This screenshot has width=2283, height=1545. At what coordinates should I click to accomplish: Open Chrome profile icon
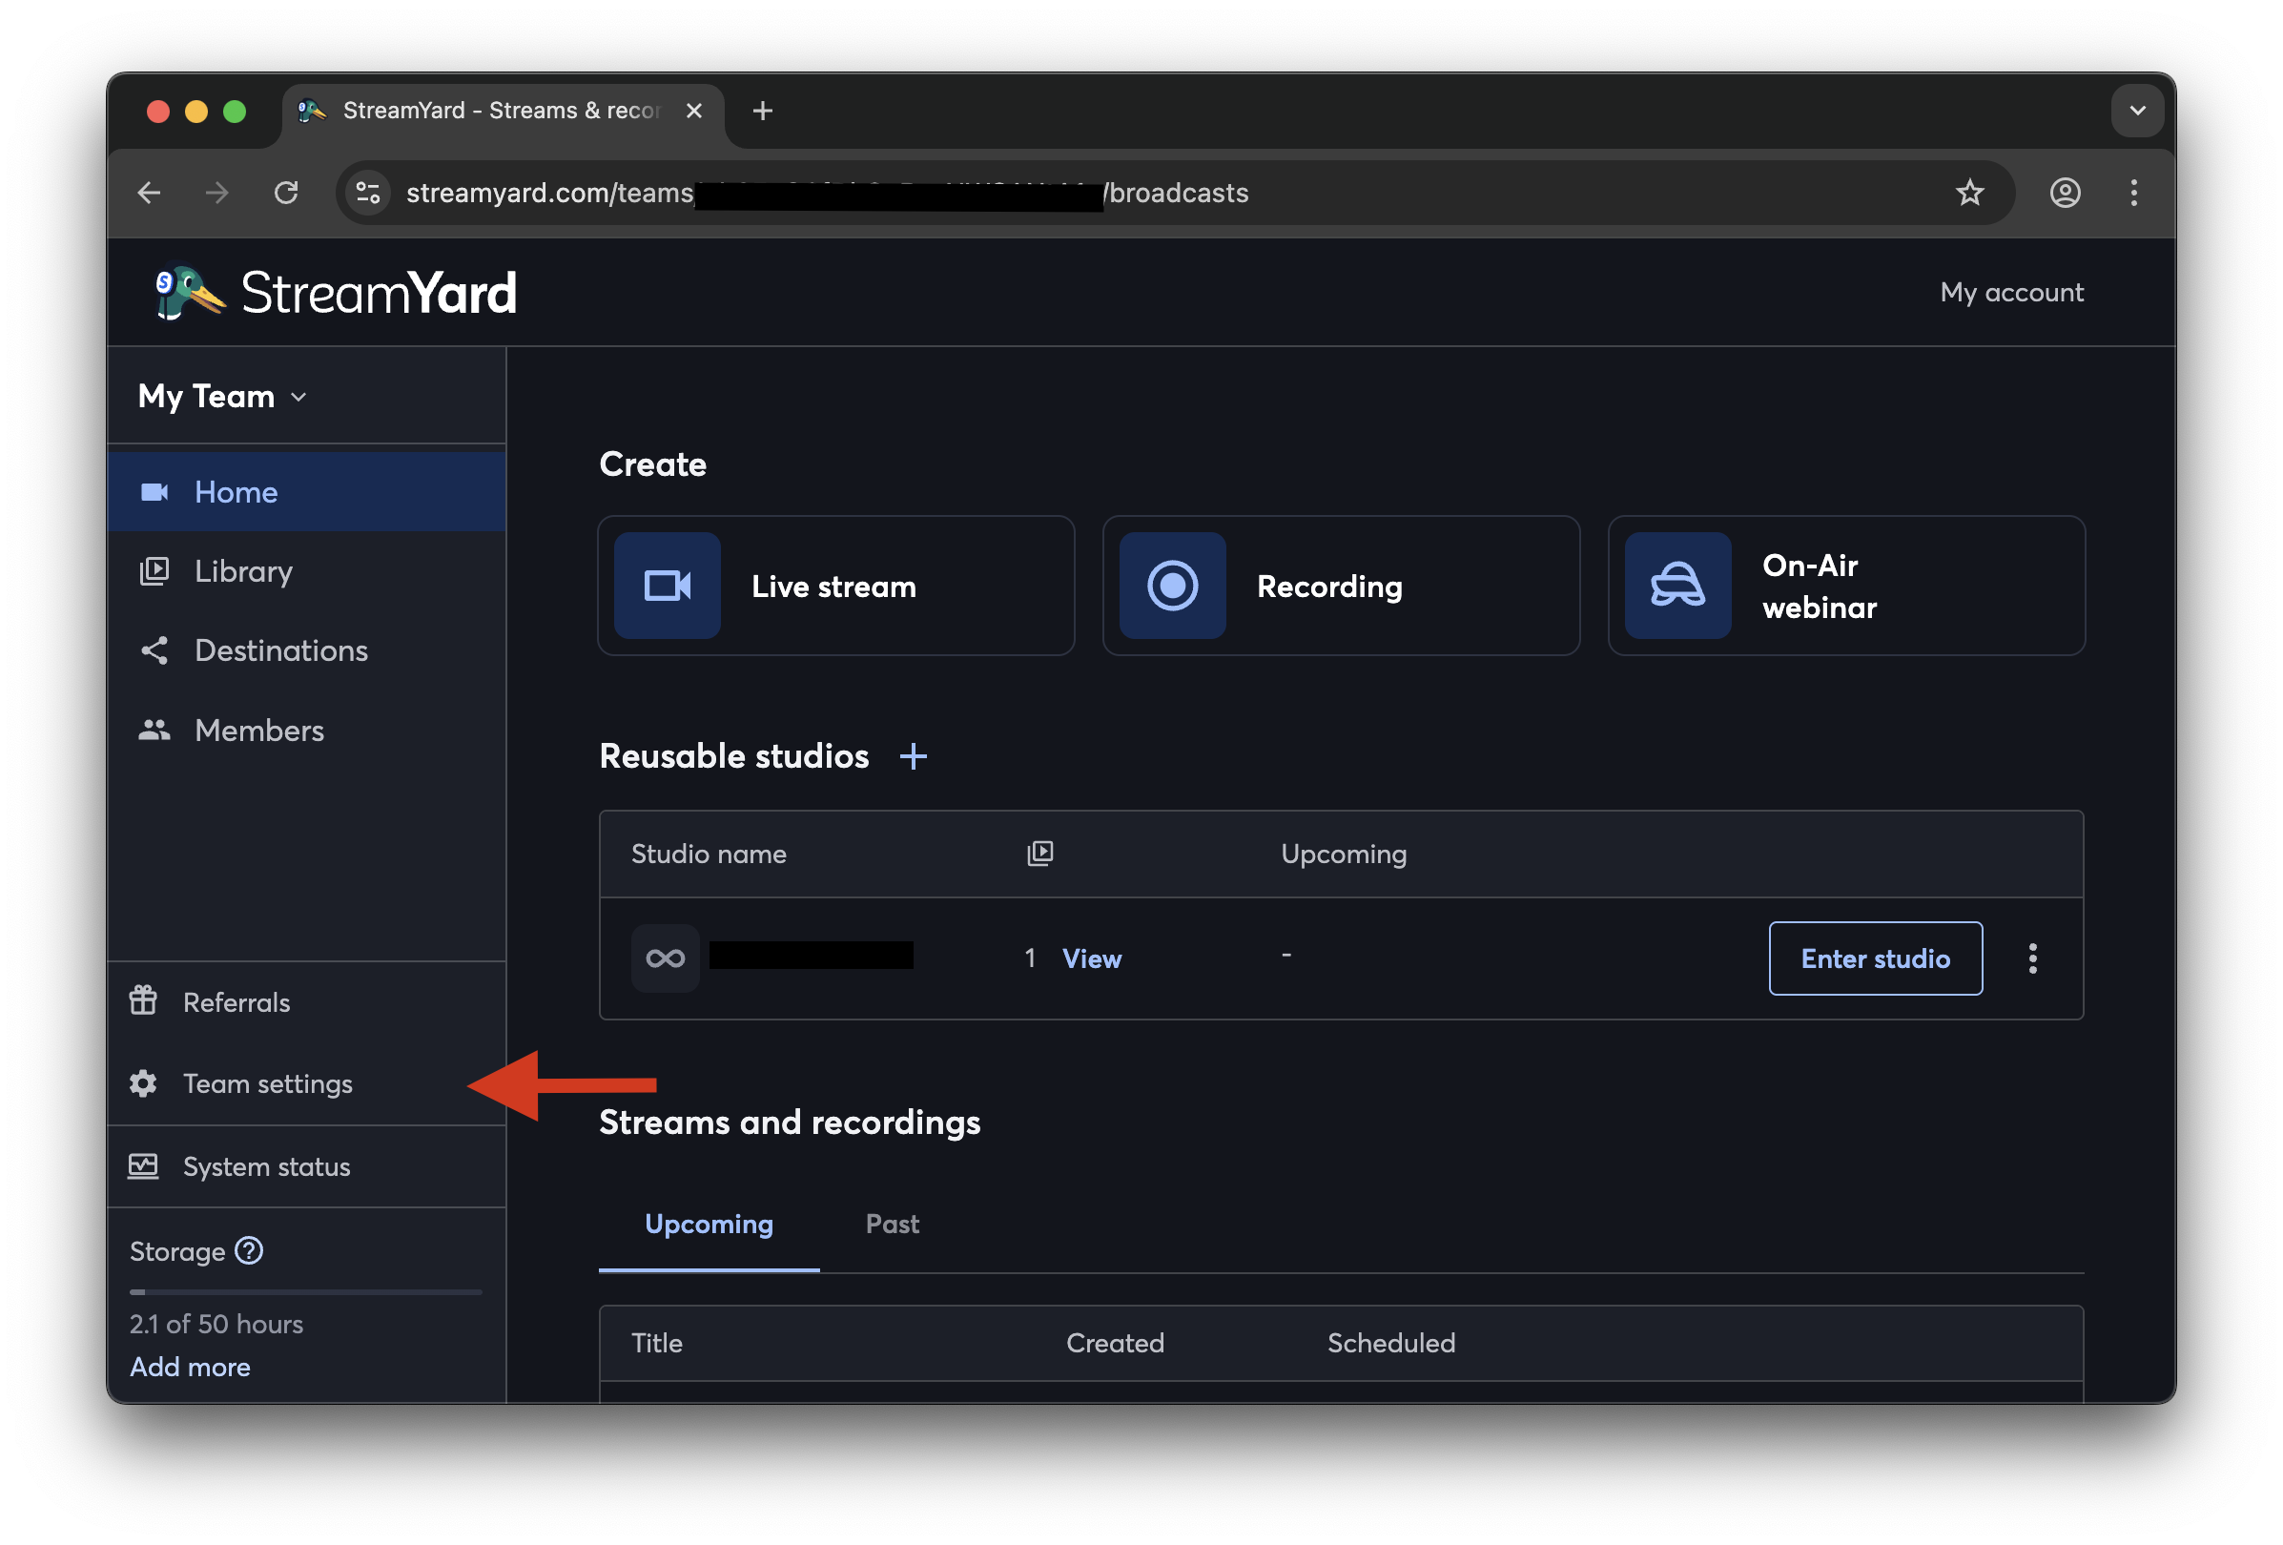tap(2065, 193)
